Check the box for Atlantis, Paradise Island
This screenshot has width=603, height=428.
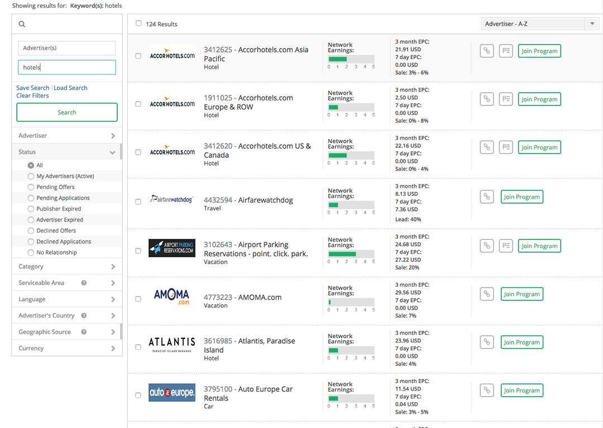click(x=138, y=347)
